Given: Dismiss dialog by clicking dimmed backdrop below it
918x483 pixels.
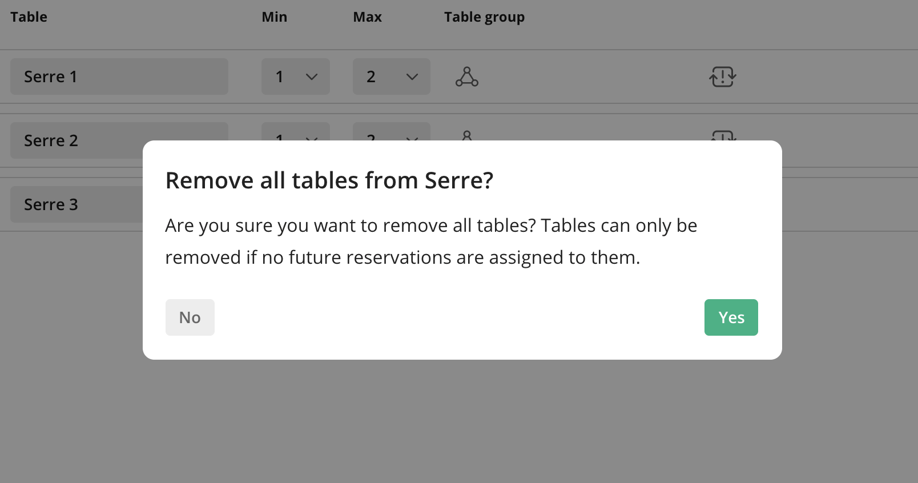Looking at the screenshot, I should coord(459,422).
